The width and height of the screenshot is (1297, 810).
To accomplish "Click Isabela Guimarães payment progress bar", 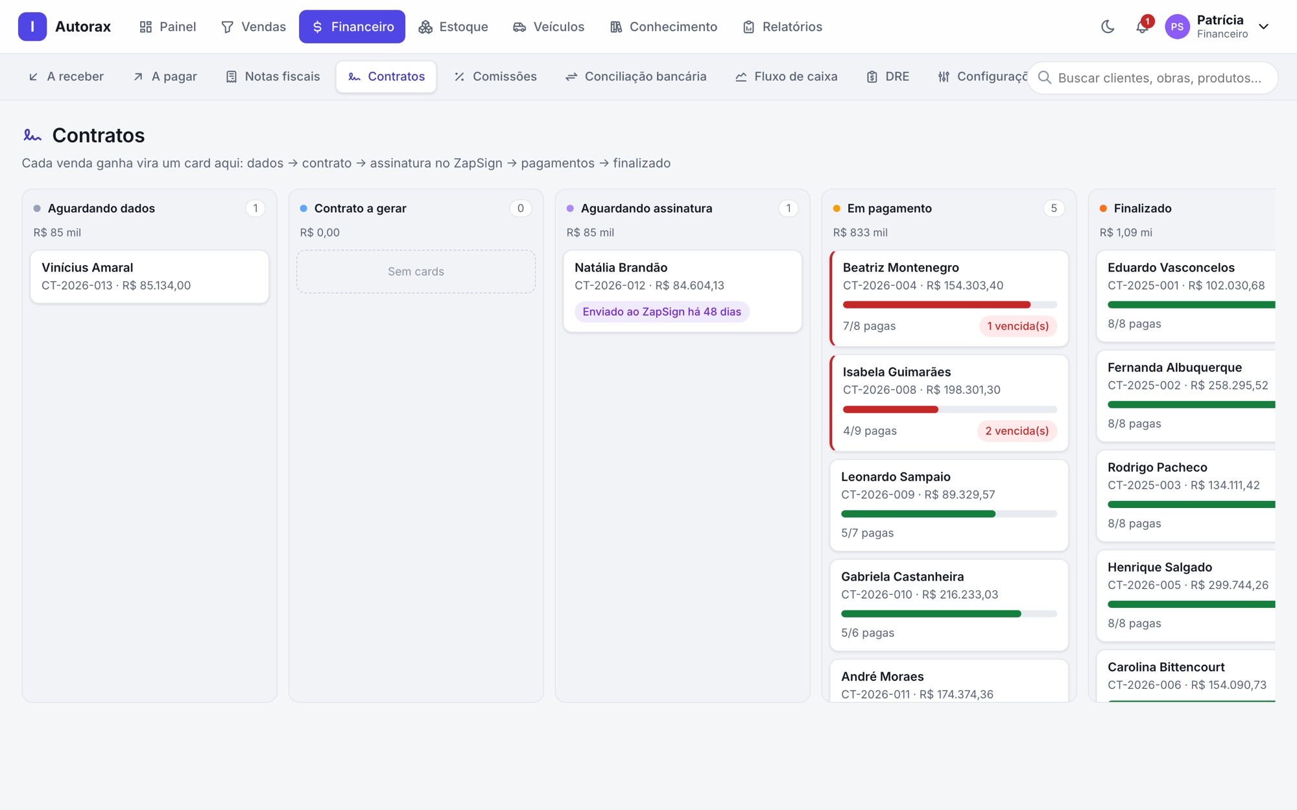I will point(950,410).
